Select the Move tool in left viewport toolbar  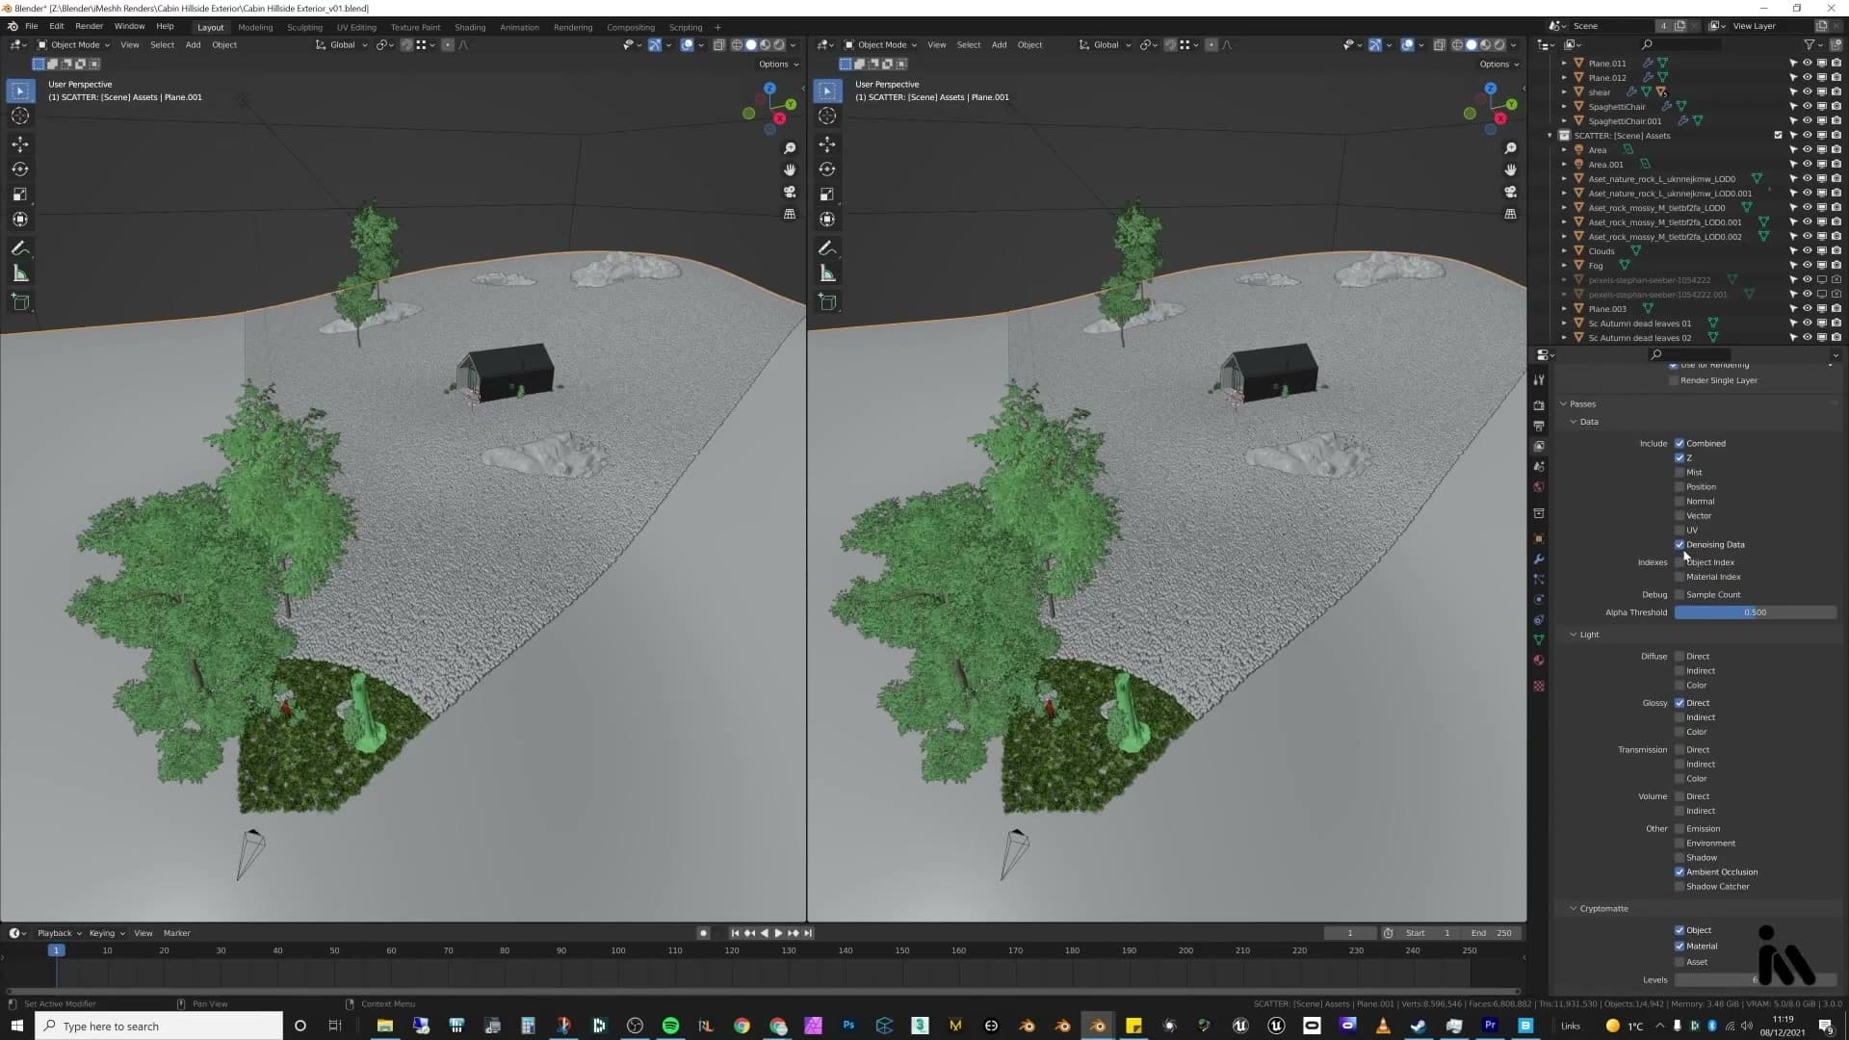pyautogui.click(x=20, y=144)
